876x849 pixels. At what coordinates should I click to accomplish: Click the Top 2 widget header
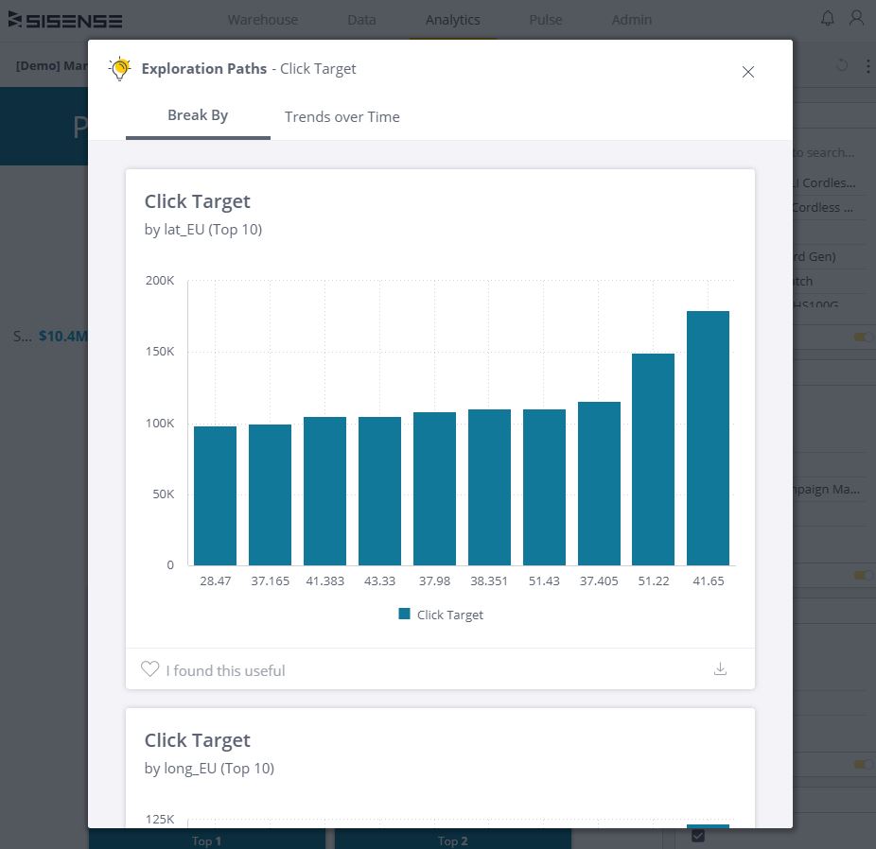452,840
